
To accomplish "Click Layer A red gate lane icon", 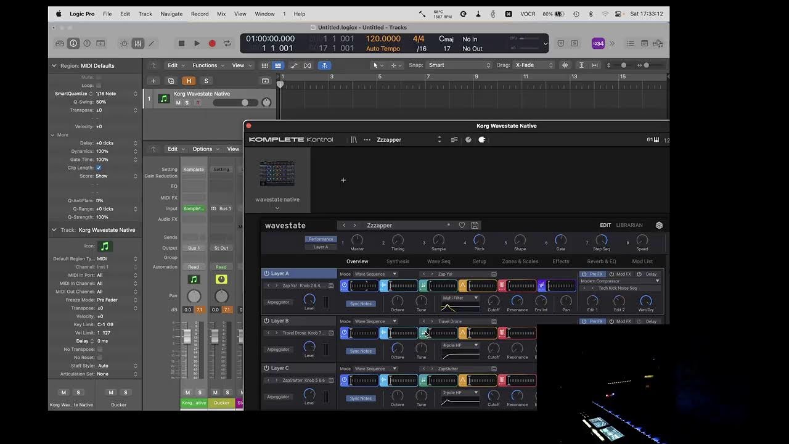I will [x=502, y=286].
